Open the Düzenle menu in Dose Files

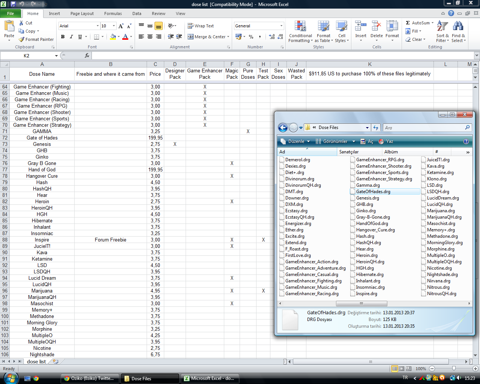coord(295,141)
